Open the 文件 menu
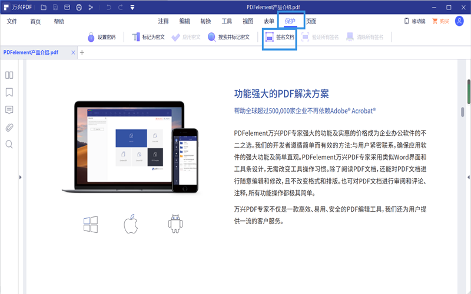Image resolution: width=471 pixels, height=294 pixels. click(x=12, y=21)
